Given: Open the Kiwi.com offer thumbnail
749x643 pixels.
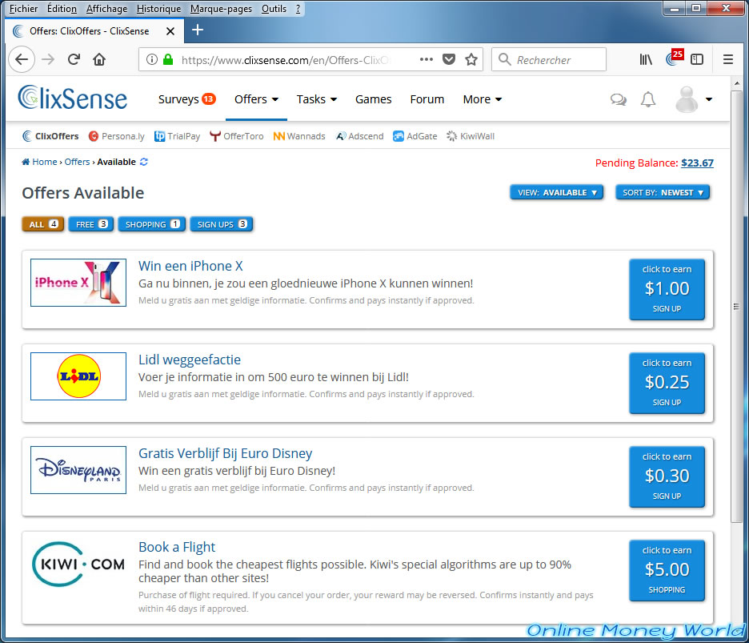Looking at the screenshot, I should click(78, 564).
